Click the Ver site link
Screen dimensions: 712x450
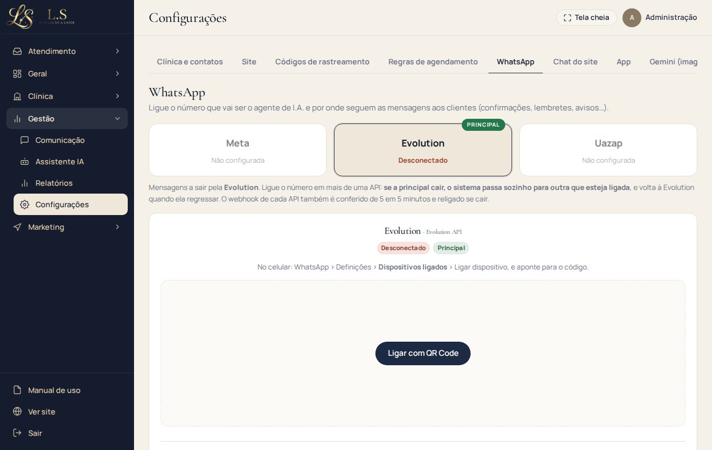pyautogui.click(x=67, y=412)
